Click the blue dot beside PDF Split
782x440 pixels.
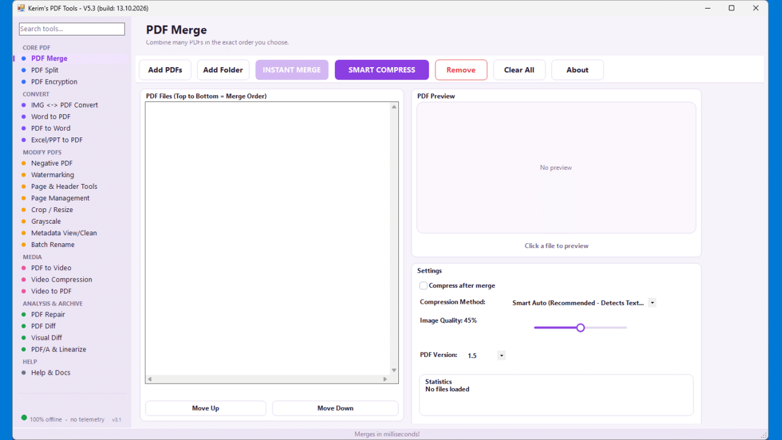(x=24, y=70)
